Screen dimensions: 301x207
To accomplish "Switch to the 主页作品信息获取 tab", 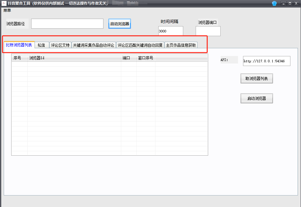I will 181,45.
